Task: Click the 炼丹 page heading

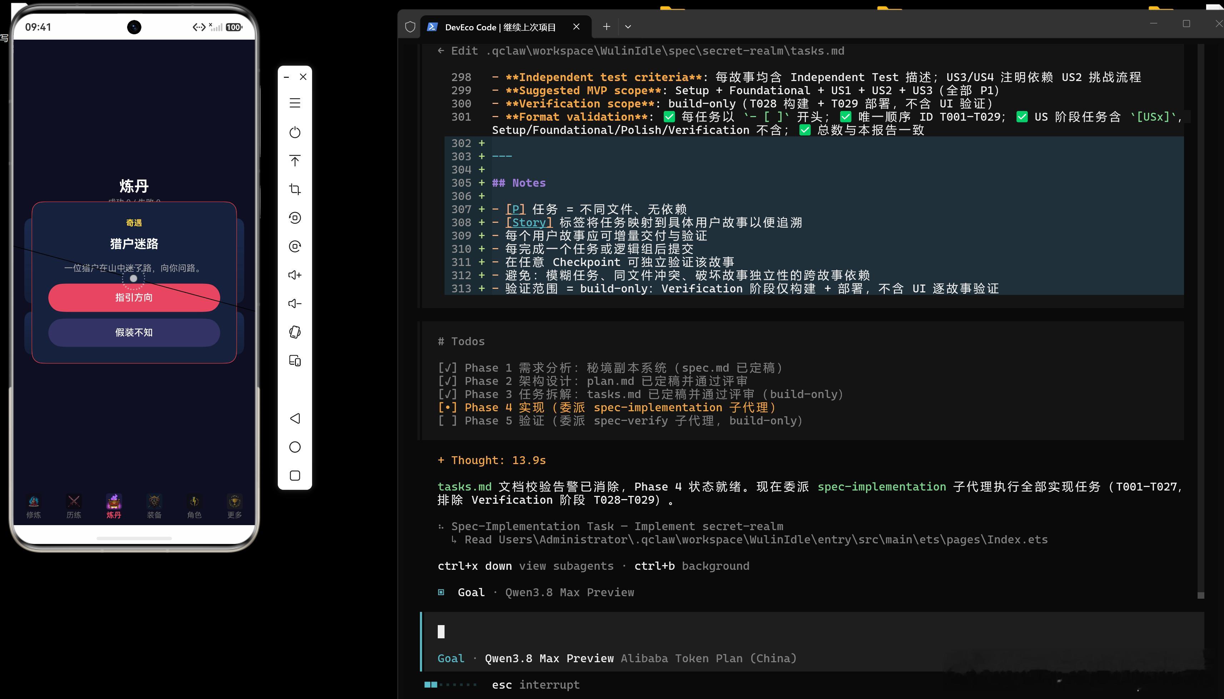Action: point(134,186)
